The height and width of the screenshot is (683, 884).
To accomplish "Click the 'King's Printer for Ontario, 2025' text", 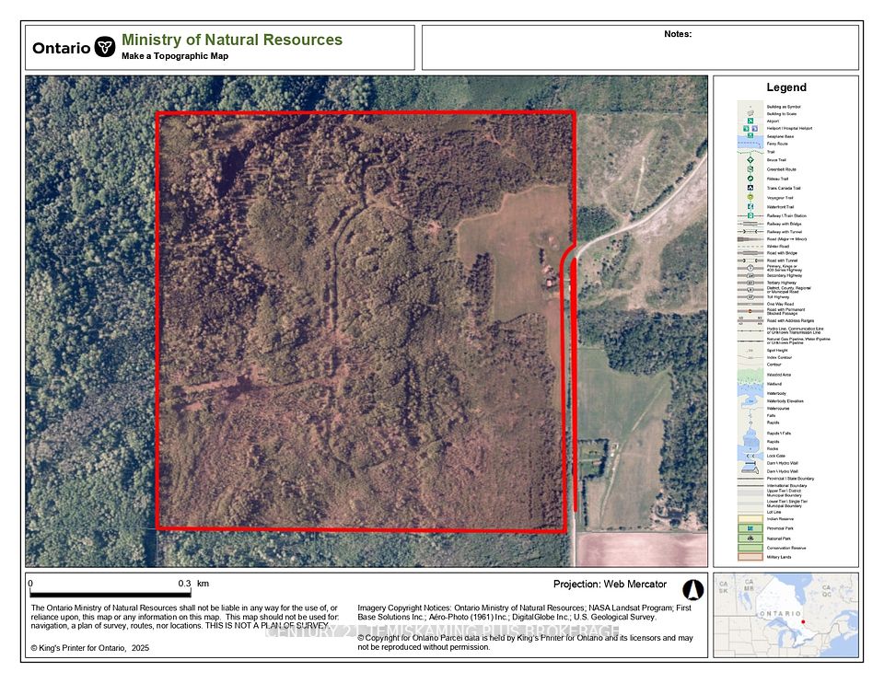I will [90, 648].
